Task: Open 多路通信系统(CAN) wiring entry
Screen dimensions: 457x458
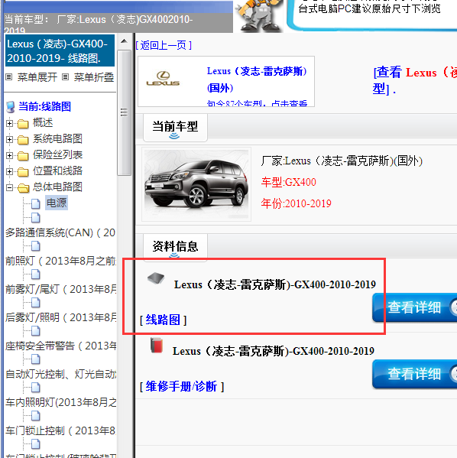Action: (x=60, y=232)
